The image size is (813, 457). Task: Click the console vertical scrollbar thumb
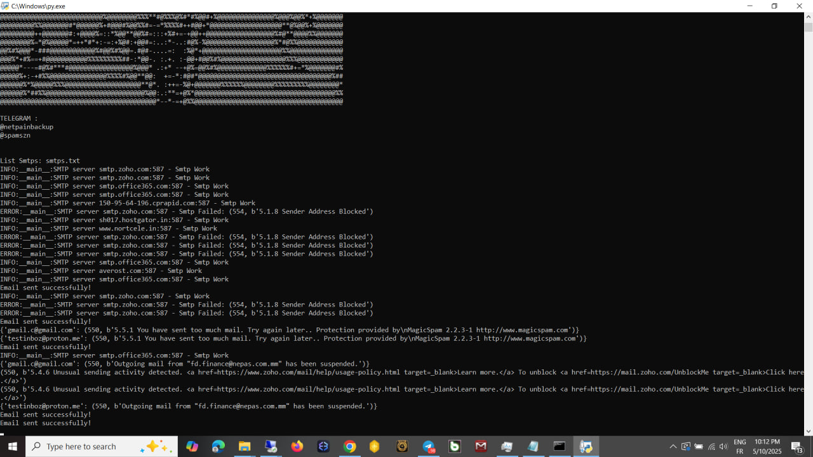[809, 27]
